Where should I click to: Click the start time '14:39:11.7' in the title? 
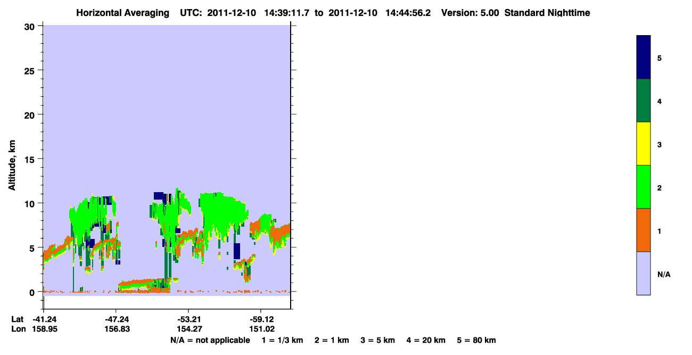pyautogui.click(x=287, y=13)
